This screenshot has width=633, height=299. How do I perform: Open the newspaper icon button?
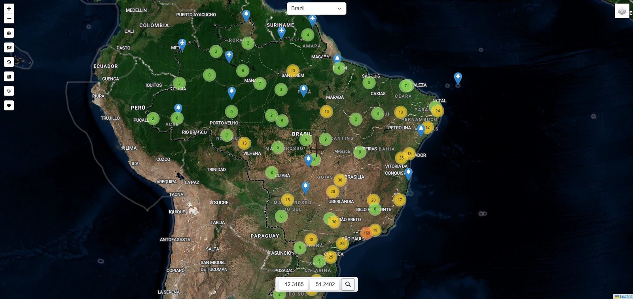(x=9, y=77)
